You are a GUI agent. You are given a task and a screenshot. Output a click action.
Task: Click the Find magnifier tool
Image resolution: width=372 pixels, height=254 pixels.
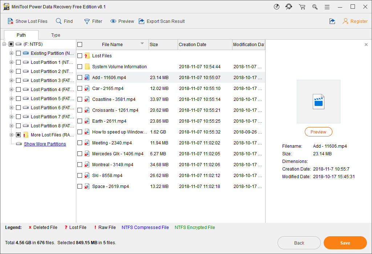64,21
